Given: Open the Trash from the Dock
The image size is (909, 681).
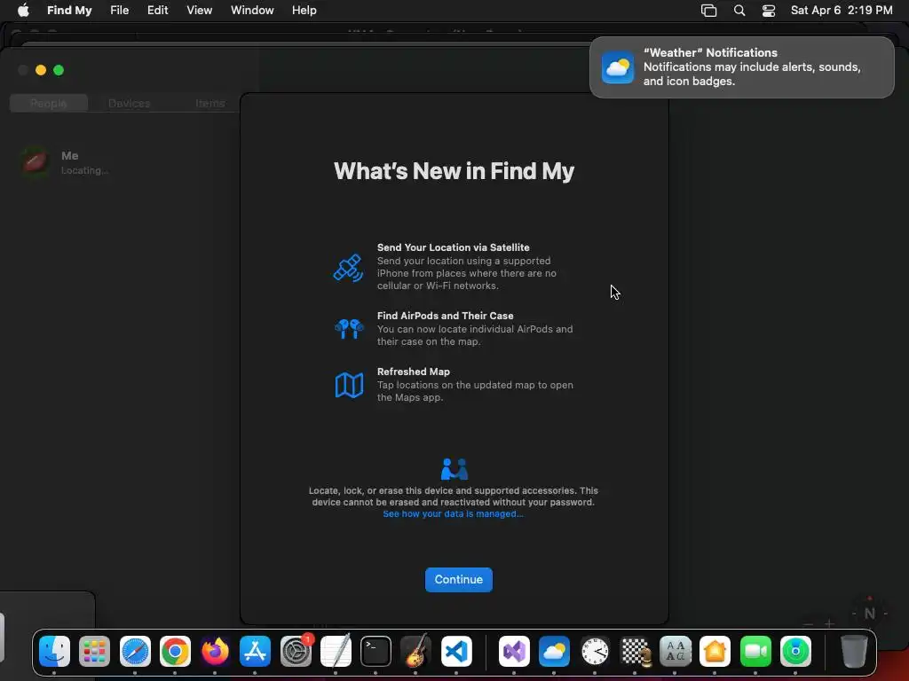Looking at the screenshot, I should point(854,652).
